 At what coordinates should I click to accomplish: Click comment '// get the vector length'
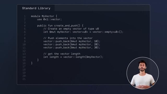tap(62, 54)
